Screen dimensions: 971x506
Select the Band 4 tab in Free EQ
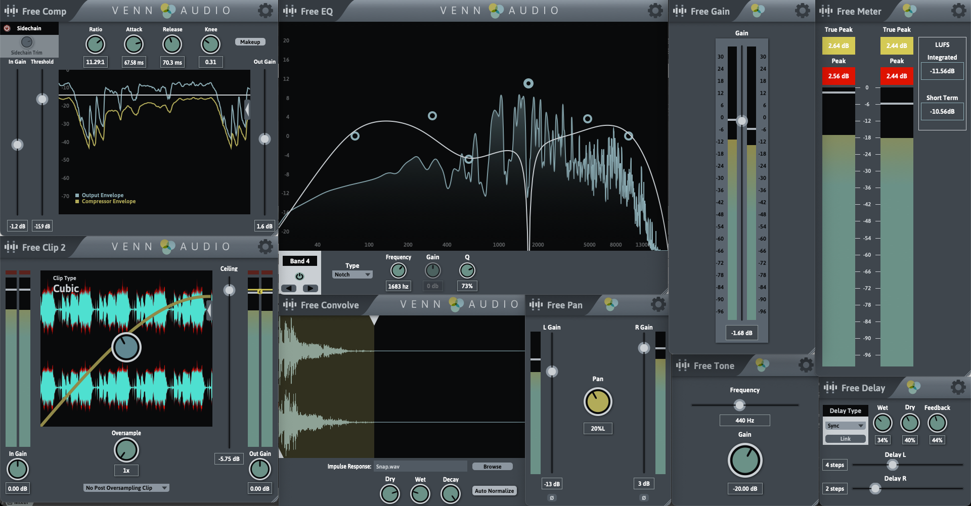point(299,260)
